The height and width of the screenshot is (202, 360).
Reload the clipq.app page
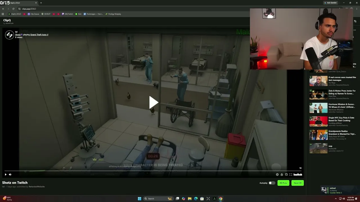click(13, 9)
